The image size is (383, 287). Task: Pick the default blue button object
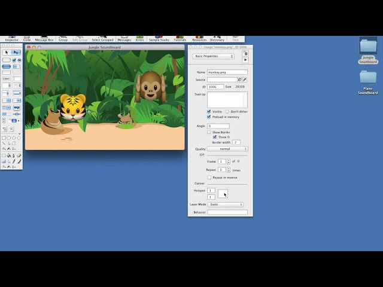tap(7, 66)
